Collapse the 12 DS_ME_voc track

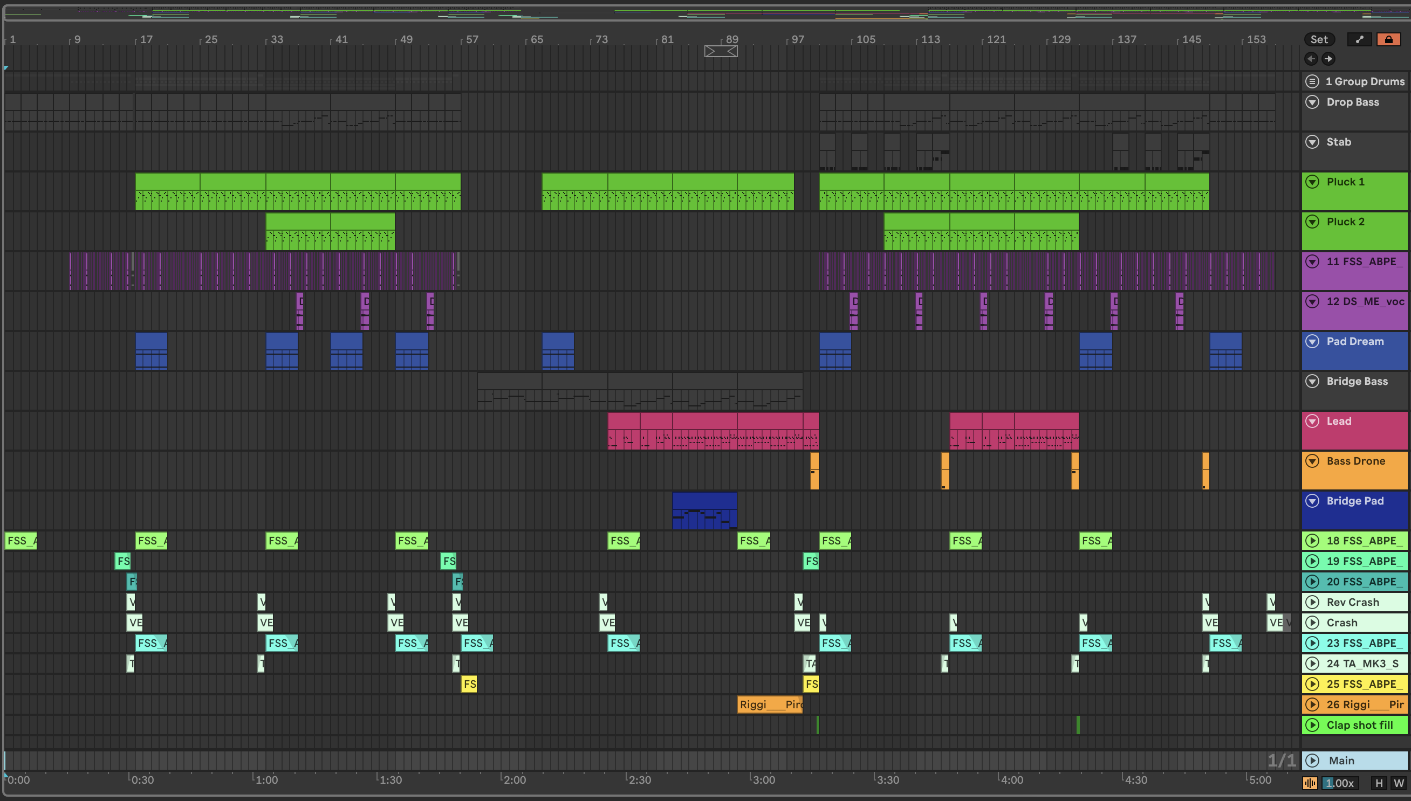pos(1312,301)
